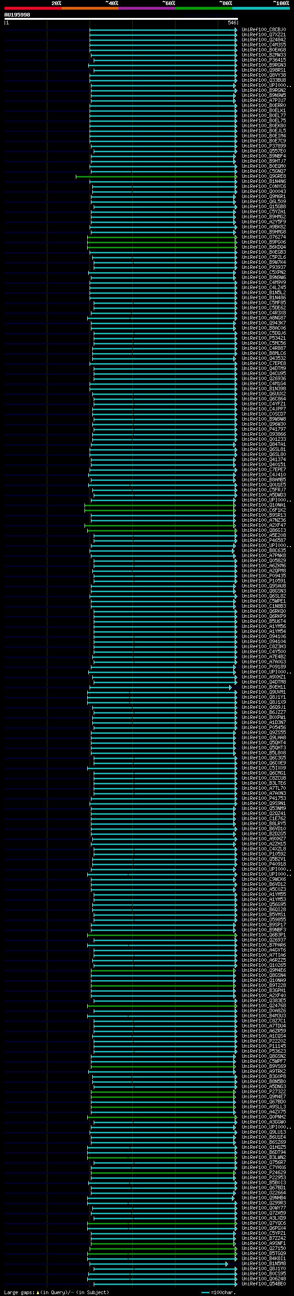The image size is (294, 1296).
Task: Select UniRef100_Q33BU8 entry
Action: click(x=263, y=80)
